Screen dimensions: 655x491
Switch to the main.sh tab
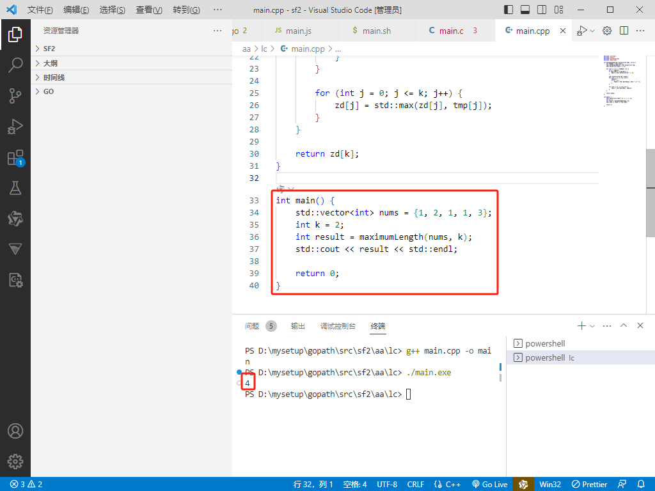click(x=380, y=31)
